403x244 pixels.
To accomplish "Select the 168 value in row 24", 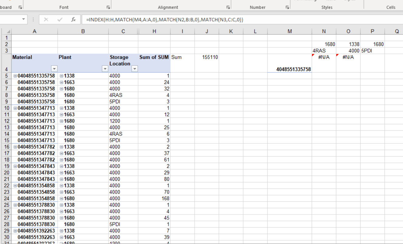I will tap(154, 199).
